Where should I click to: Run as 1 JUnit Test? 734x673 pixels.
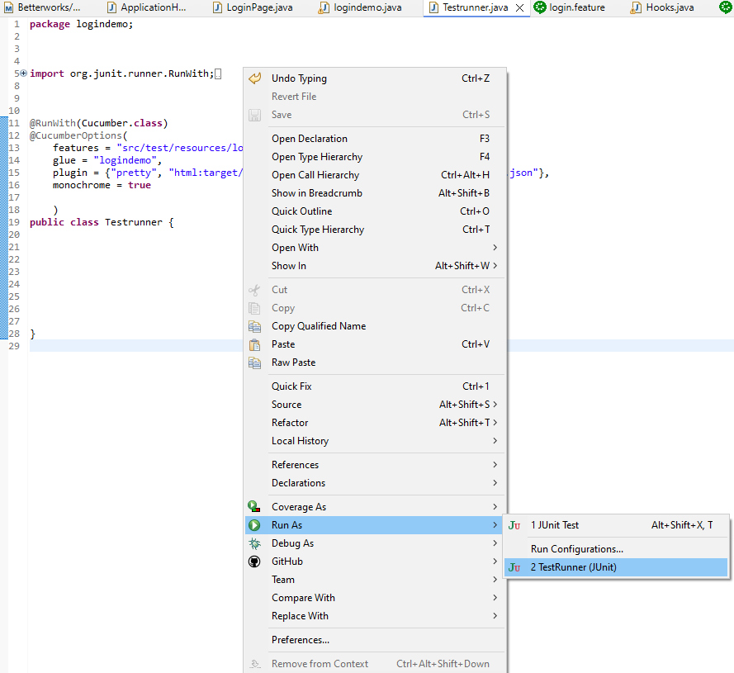616,525
